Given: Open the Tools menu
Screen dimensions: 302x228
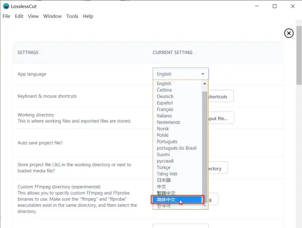Looking at the screenshot, I should [72, 16].
